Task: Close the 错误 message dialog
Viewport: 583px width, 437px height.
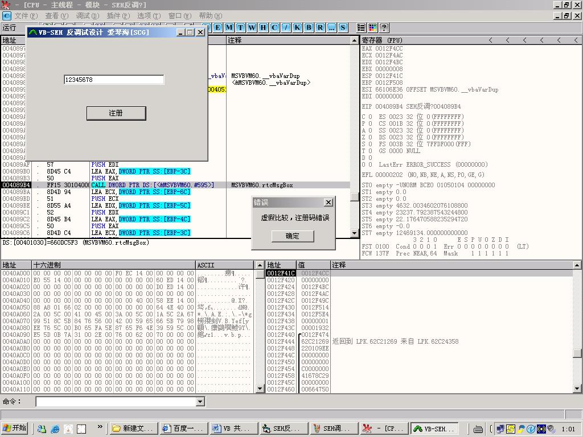Action: tap(329, 202)
